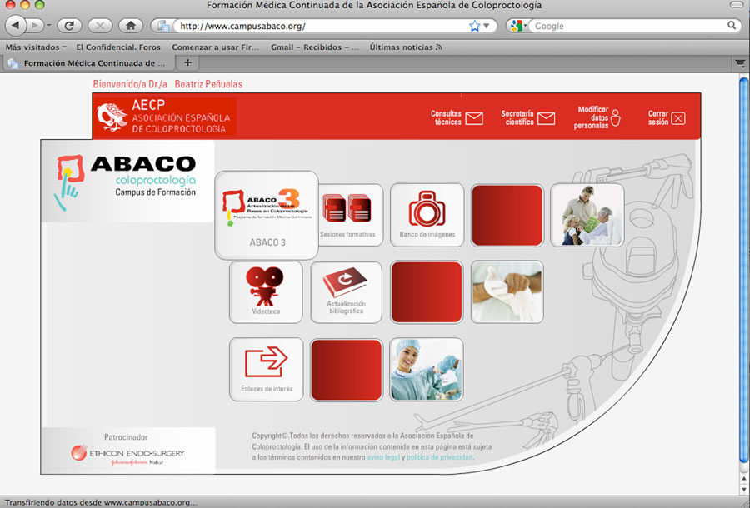750x508 pixels.
Task: Open the back/forward history dropdown arrow
Action: [x=49, y=26]
